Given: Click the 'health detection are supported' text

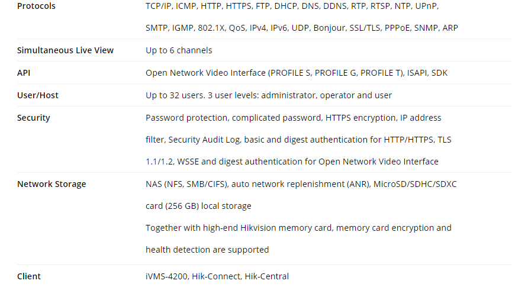Looking at the screenshot, I should [207, 250].
